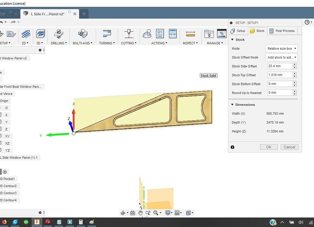Click the volume speaker tray icon

point(301,222)
